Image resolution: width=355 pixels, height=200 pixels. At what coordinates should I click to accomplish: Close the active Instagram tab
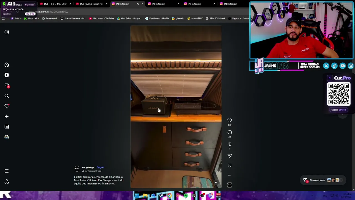(142, 4)
